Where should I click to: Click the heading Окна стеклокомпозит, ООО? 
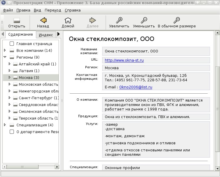coord(111,39)
